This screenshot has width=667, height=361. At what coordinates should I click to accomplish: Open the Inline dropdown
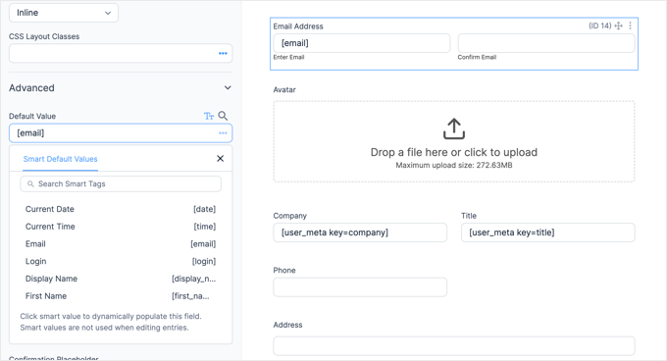click(x=64, y=13)
